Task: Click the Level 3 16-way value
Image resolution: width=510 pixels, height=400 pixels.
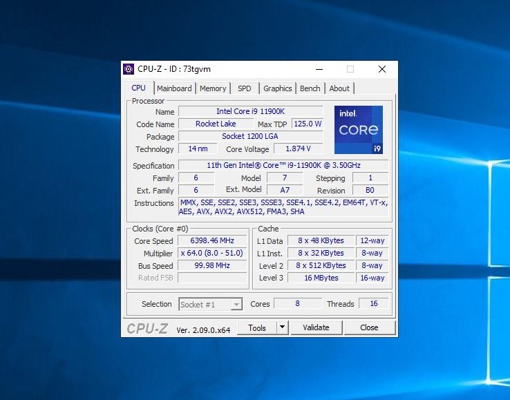Action: [372, 278]
